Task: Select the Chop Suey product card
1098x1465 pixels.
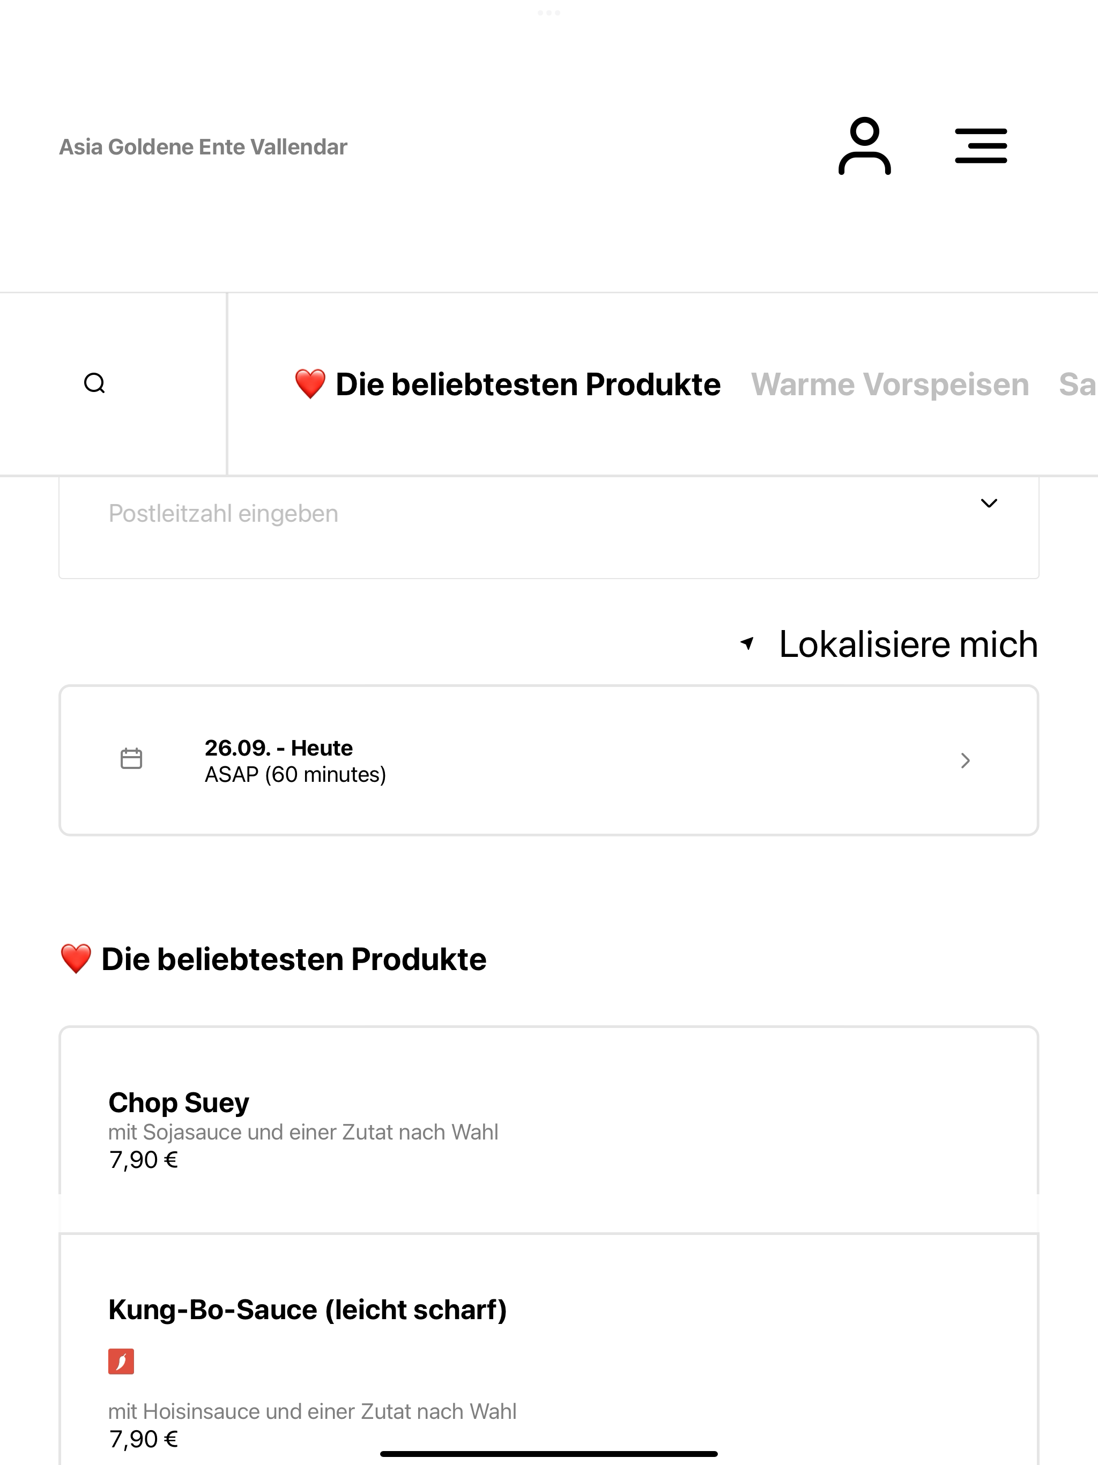Action: point(548,1130)
